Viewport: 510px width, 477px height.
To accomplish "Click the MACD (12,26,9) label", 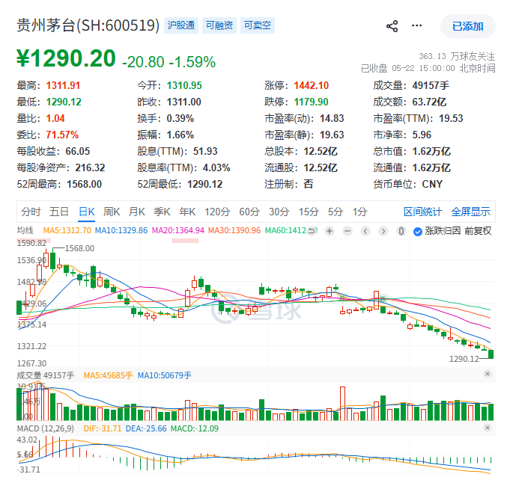I will 45,428.
